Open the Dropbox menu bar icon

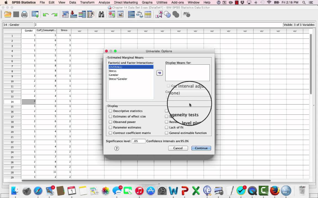[242, 2]
